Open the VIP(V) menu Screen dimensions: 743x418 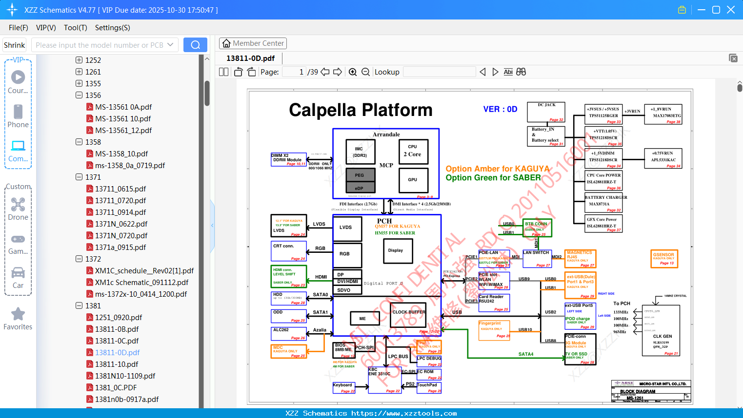click(46, 28)
